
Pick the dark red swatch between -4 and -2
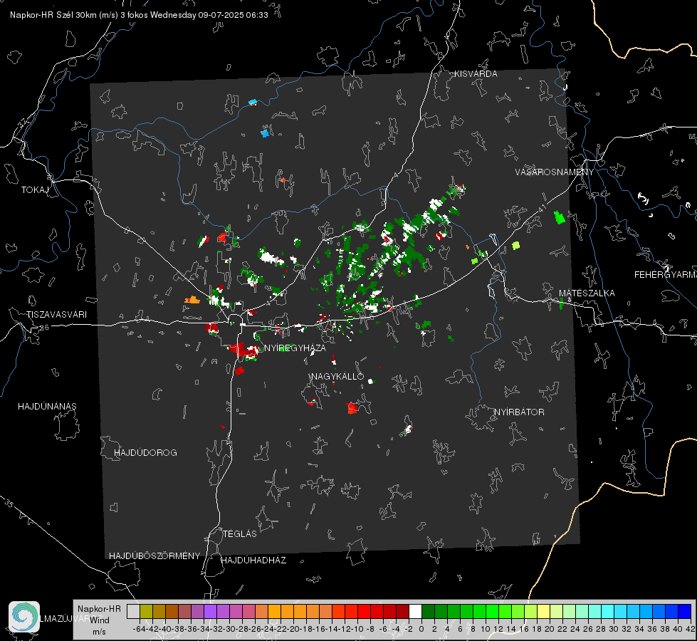tap(402, 612)
